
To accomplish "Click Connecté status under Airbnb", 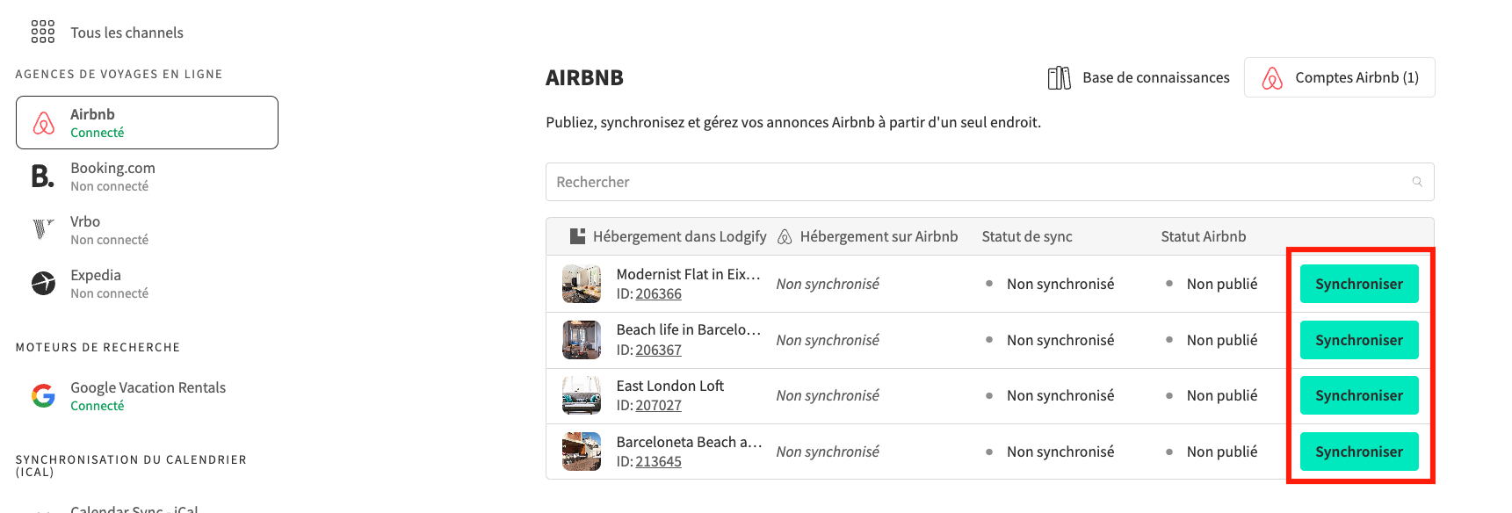I will point(97,133).
